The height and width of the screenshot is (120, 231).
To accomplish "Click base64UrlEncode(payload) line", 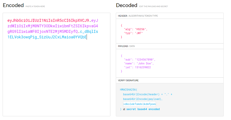I will (x=143, y=99).
